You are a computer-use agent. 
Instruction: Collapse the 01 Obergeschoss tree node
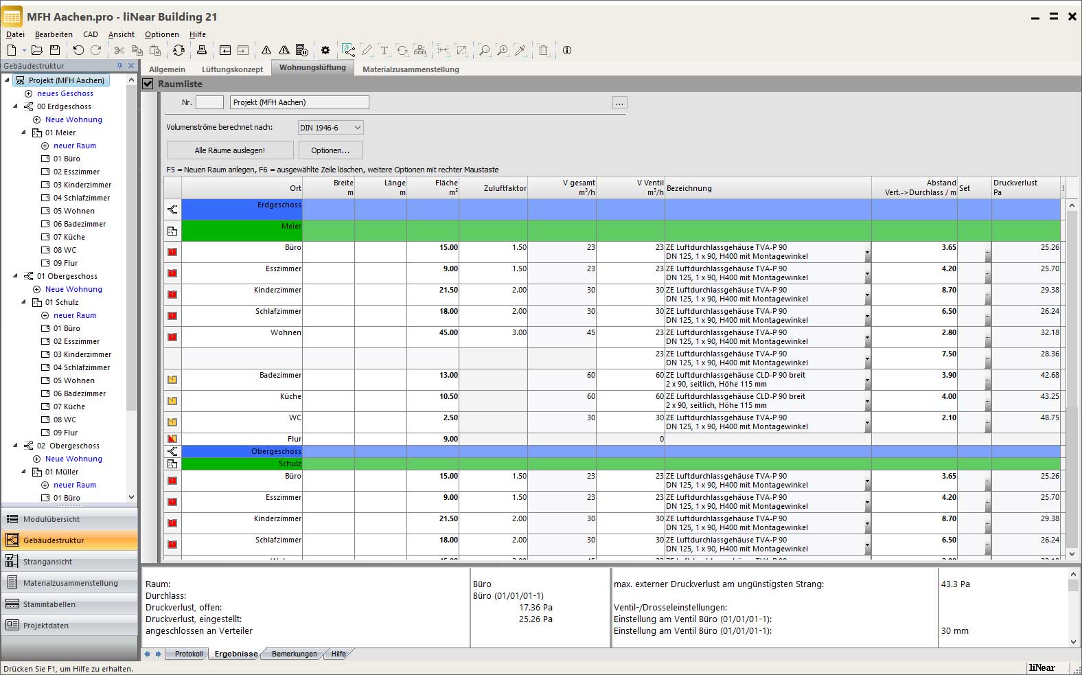16,276
